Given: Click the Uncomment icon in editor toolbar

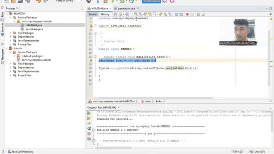Looking at the screenshot, I should [203, 14].
